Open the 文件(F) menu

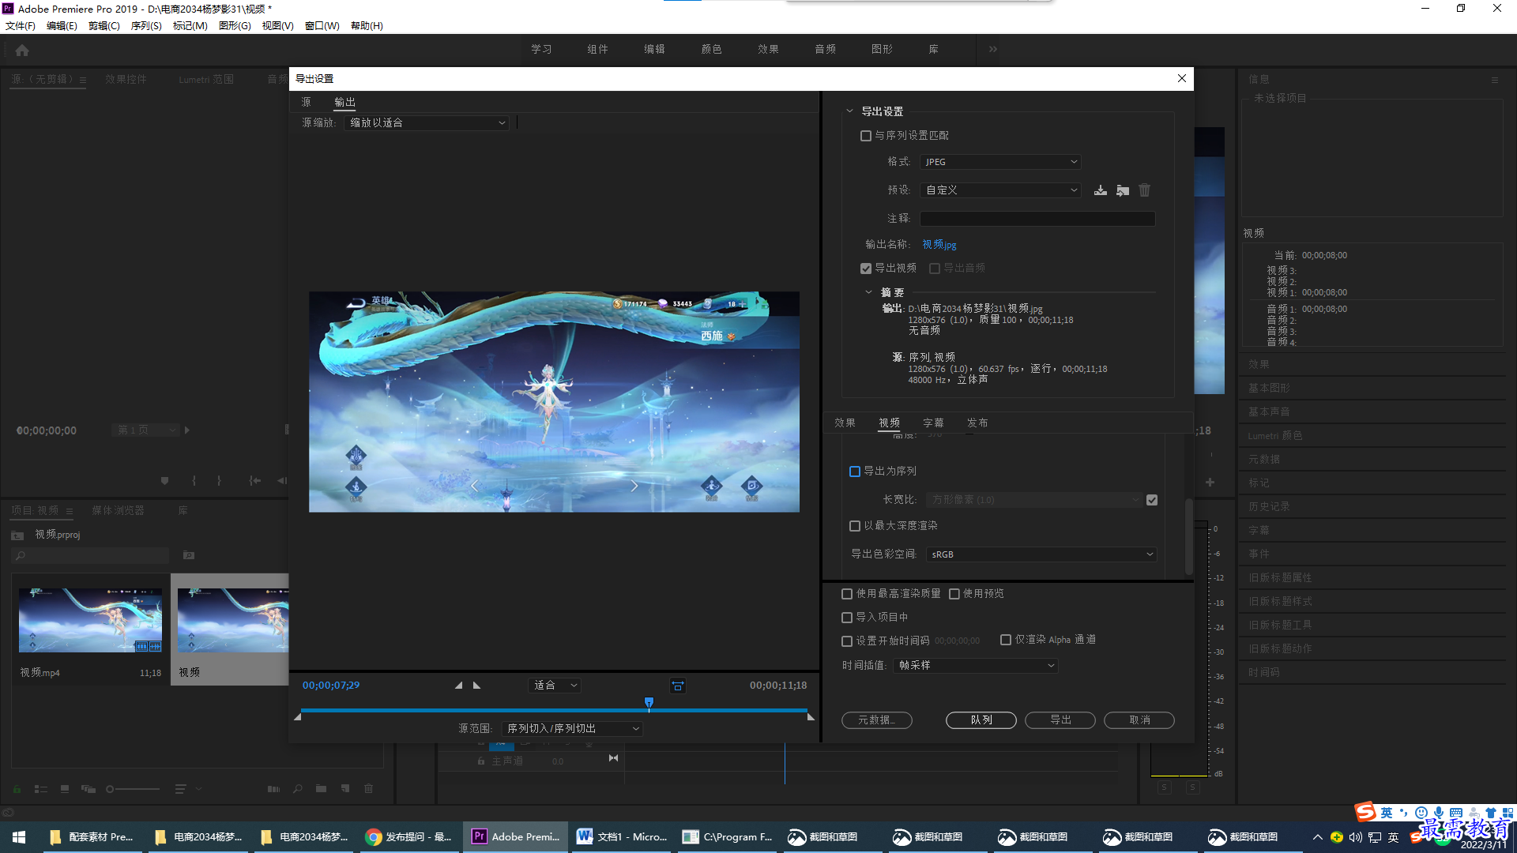click(x=21, y=26)
